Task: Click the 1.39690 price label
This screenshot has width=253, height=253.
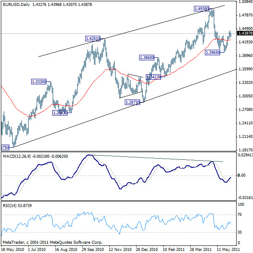Action: click(212, 52)
